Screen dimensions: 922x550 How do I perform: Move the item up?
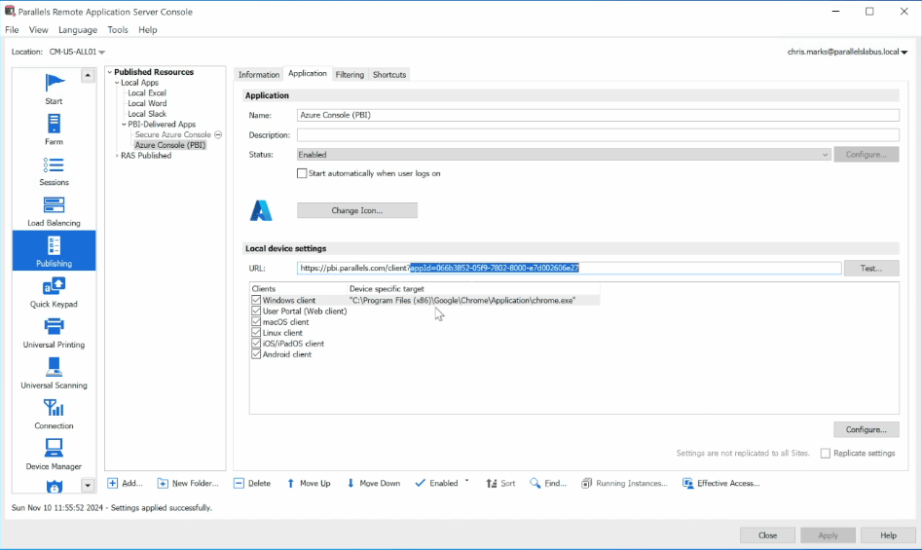pyautogui.click(x=308, y=483)
